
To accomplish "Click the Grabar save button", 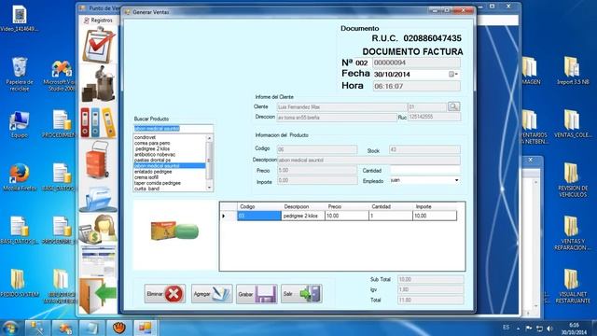I will tap(257, 294).
